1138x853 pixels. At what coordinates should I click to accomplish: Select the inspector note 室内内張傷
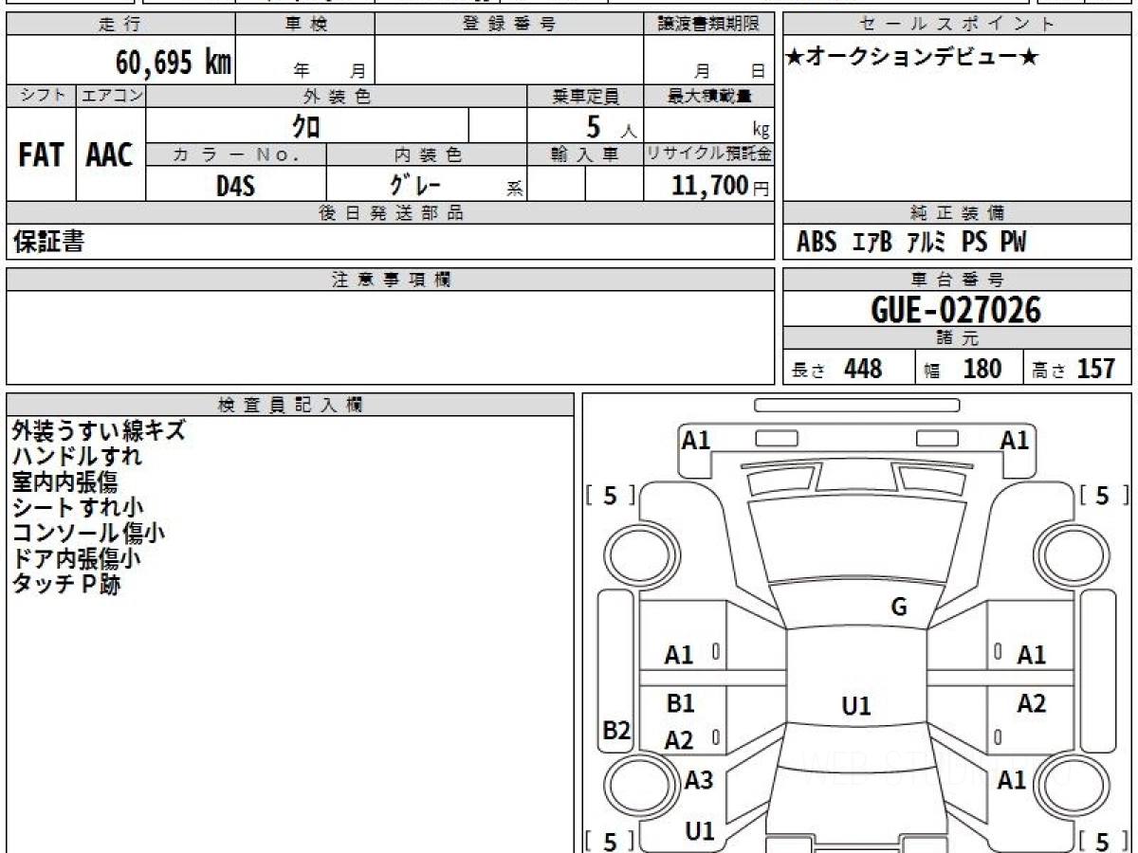(64, 481)
